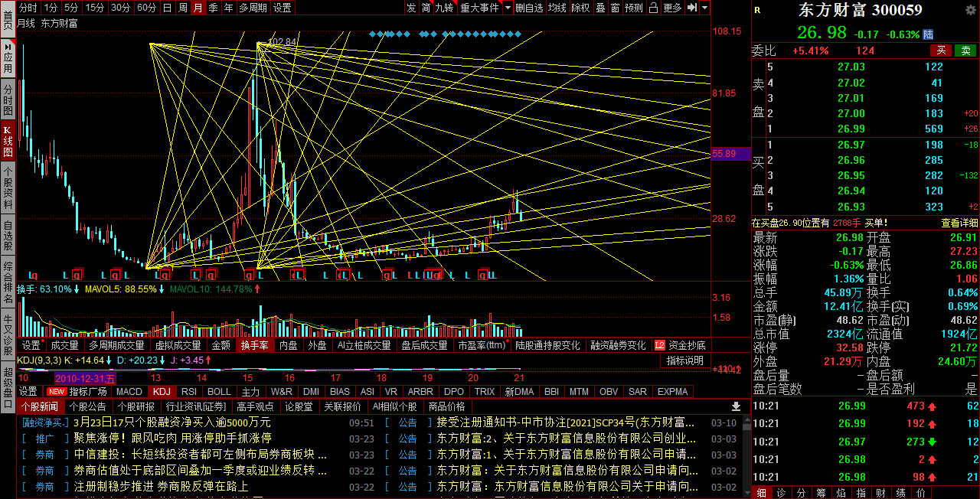980x499 pixels.
Task: Open 自选股 in left sidebar
Action: [x=8, y=236]
